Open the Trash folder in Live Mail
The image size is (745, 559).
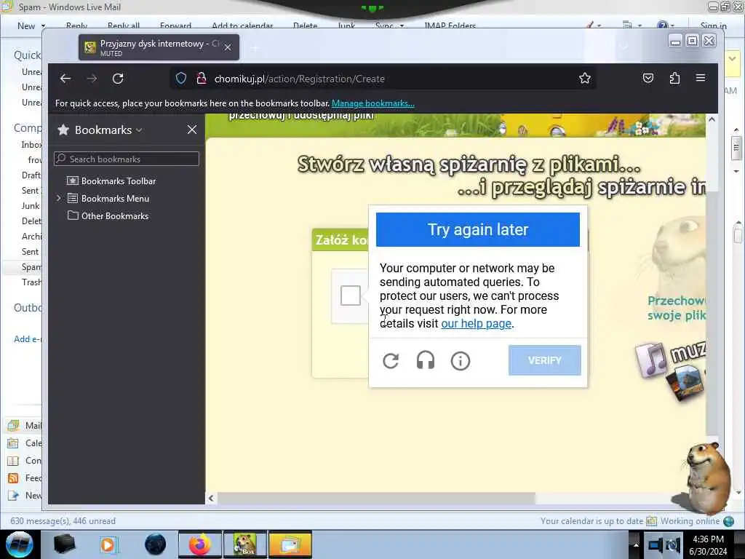pos(31,282)
